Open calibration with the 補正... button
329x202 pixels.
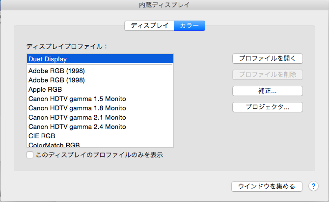(x=267, y=91)
